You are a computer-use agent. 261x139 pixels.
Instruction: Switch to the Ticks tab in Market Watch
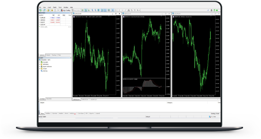pyautogui.click(x=59, y=55)
